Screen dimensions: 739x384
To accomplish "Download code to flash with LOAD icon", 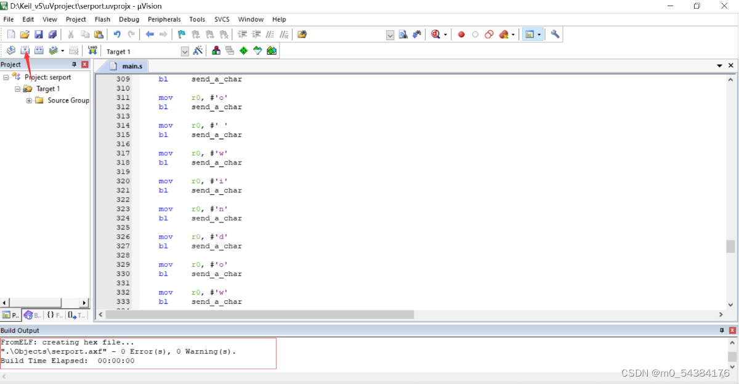I will click(x=92, y=50).
